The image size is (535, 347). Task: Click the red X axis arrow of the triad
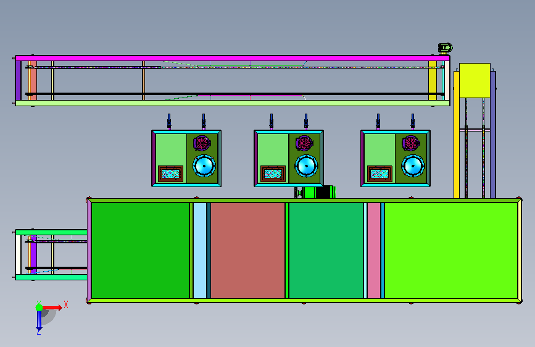tap(52, 307)
